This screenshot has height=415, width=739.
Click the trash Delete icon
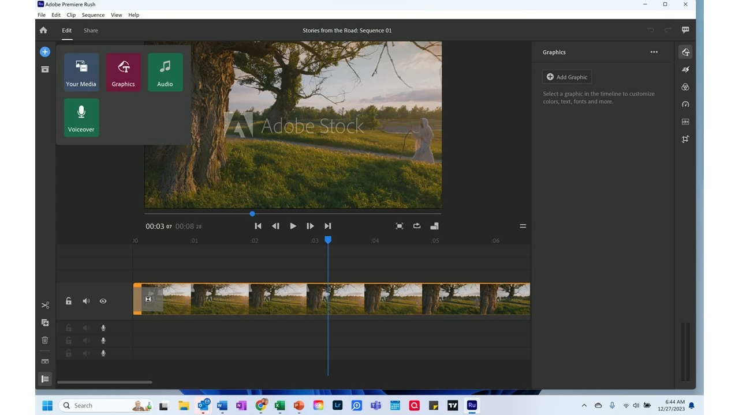click(45, 340)
